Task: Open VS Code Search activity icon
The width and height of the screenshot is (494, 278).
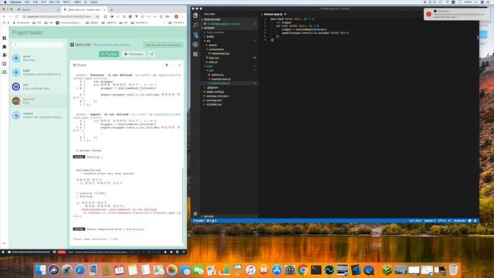Action: click(195, 25)
